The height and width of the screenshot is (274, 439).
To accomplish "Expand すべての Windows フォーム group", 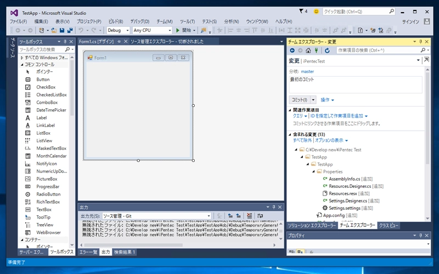I will tap(22, 58).
